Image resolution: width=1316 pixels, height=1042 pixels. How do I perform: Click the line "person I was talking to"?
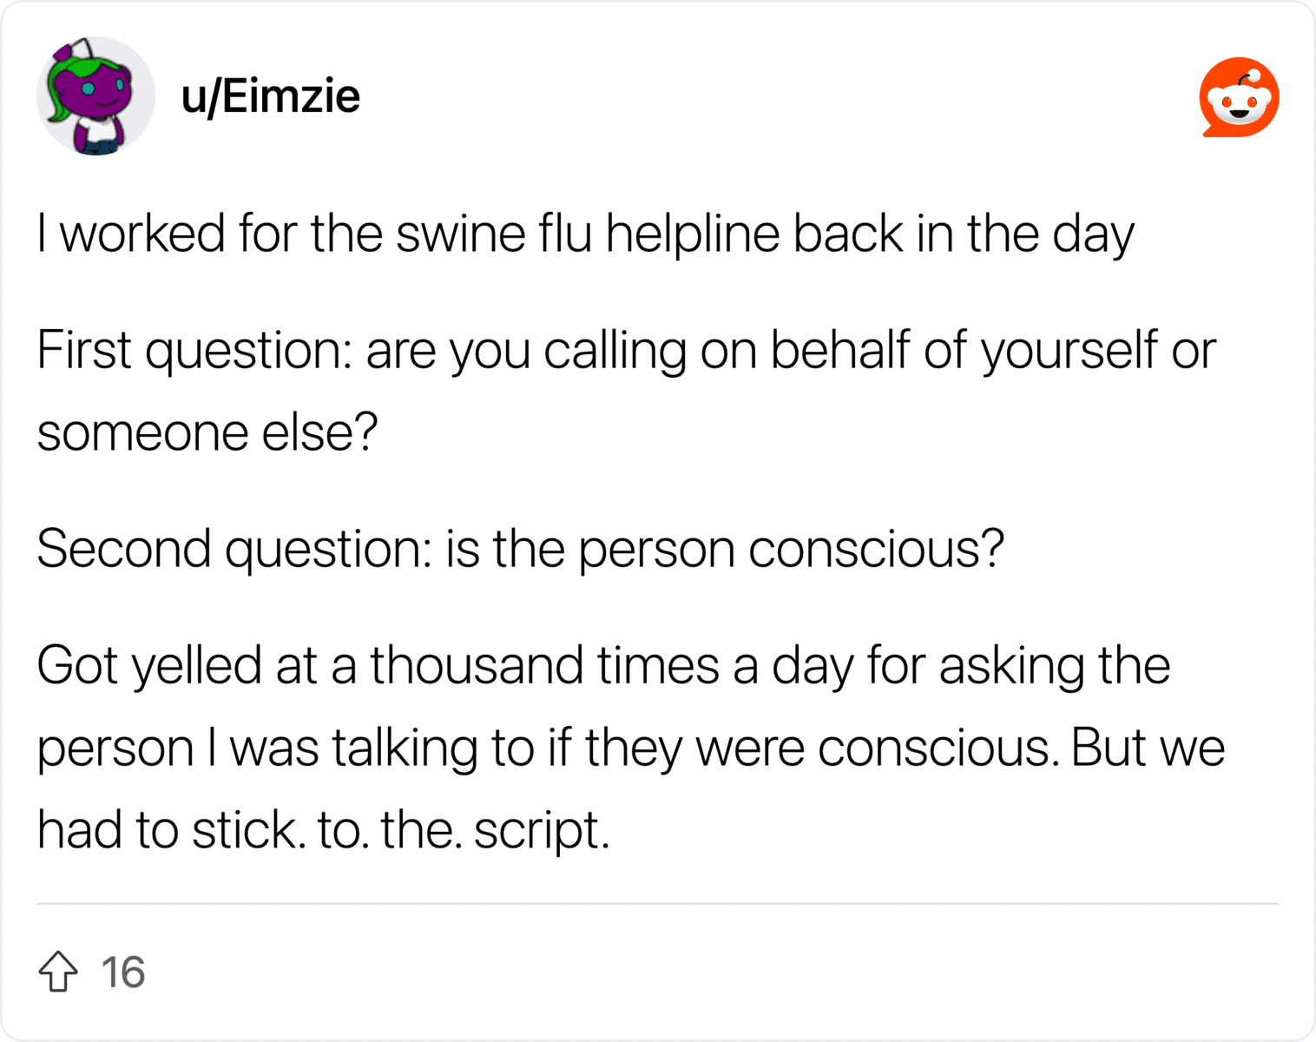coord(630,748)
